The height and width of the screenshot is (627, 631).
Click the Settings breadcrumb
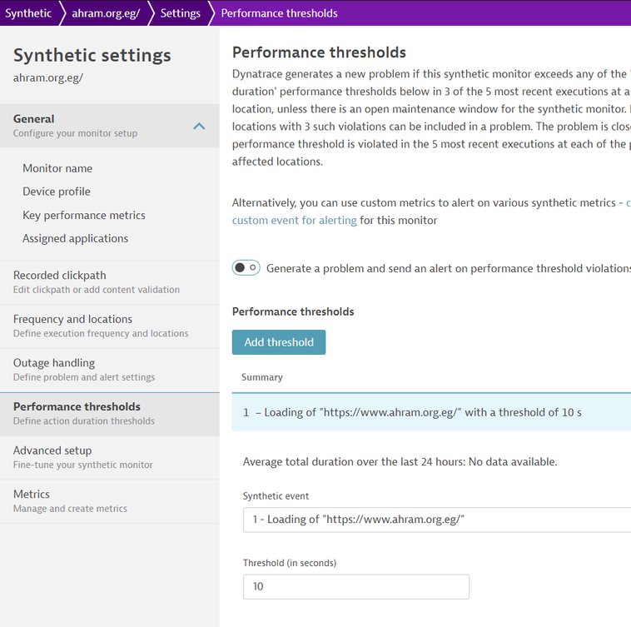pyautogui.click(x=180, y=13)
